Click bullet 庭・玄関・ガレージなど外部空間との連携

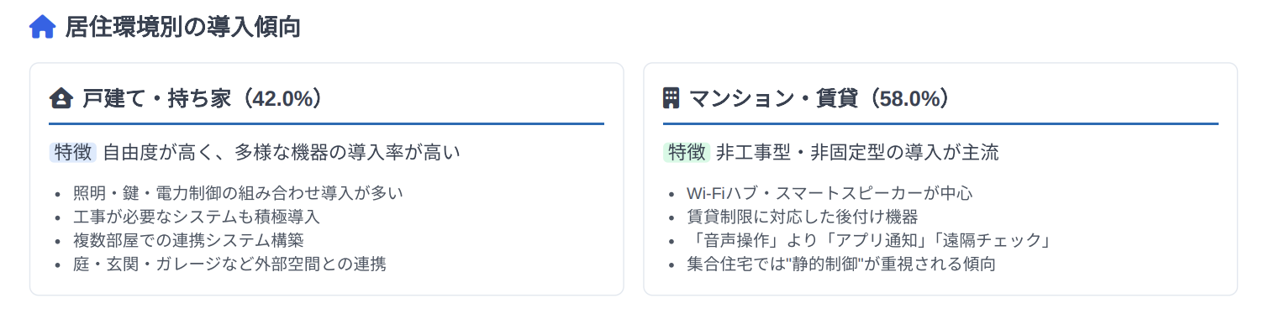coord(229,264)
